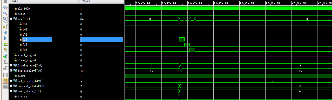
Task: Expand the display_num[2:0] bus
Action: 11,65
